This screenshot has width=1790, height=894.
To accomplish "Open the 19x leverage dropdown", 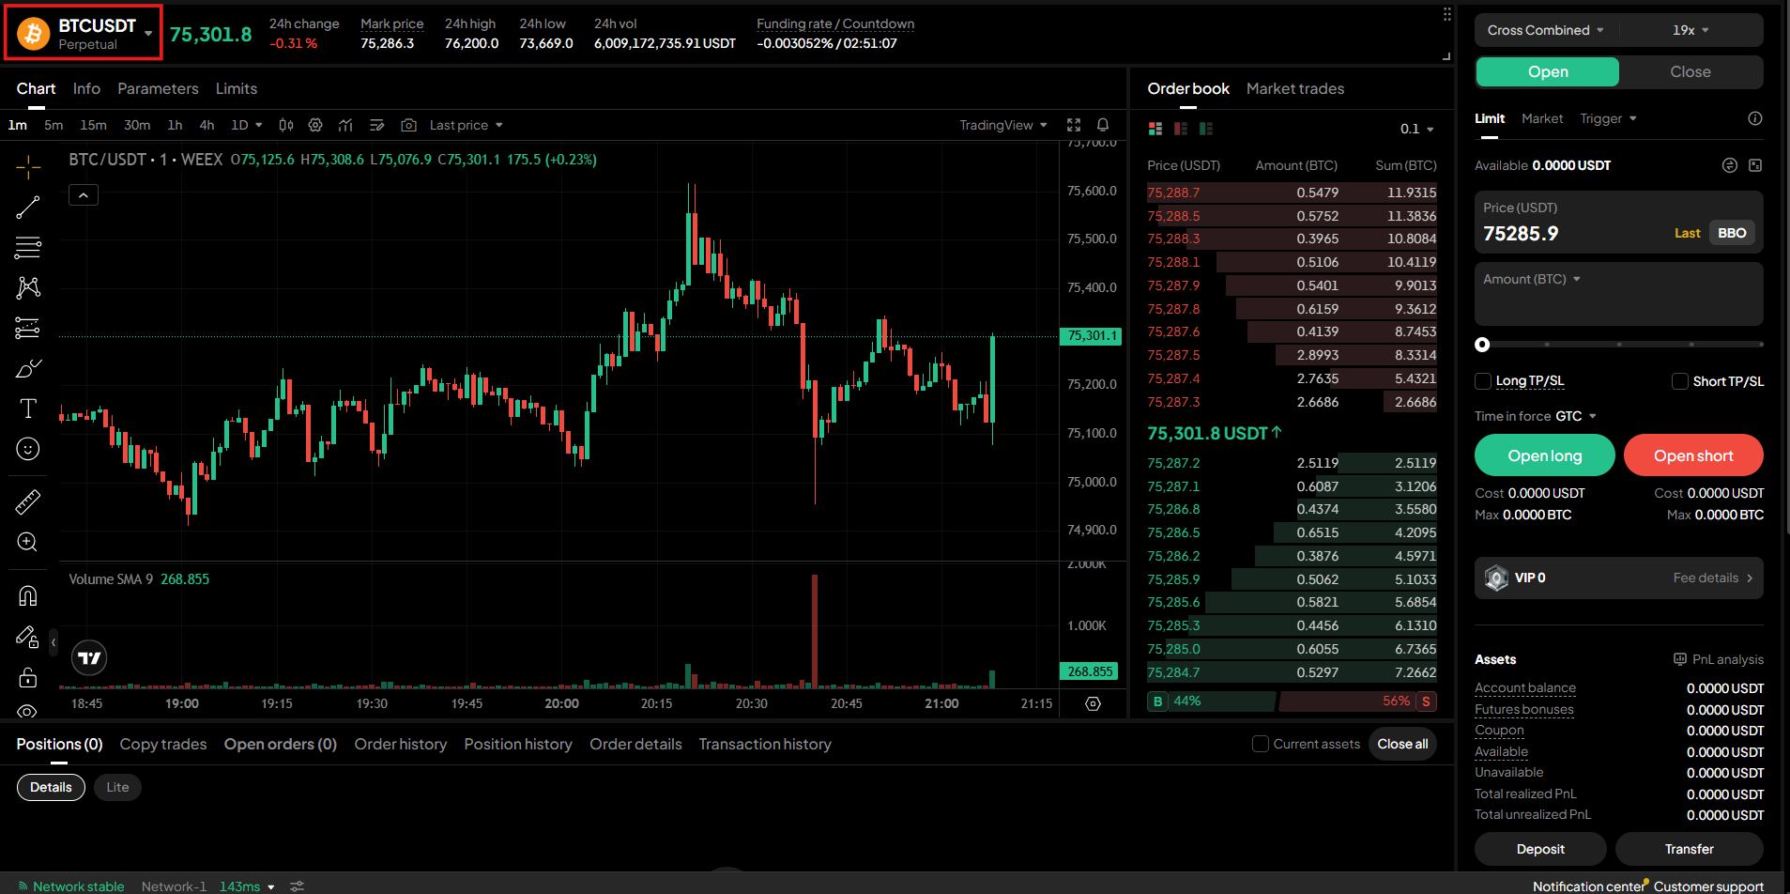I will 1691,30.
